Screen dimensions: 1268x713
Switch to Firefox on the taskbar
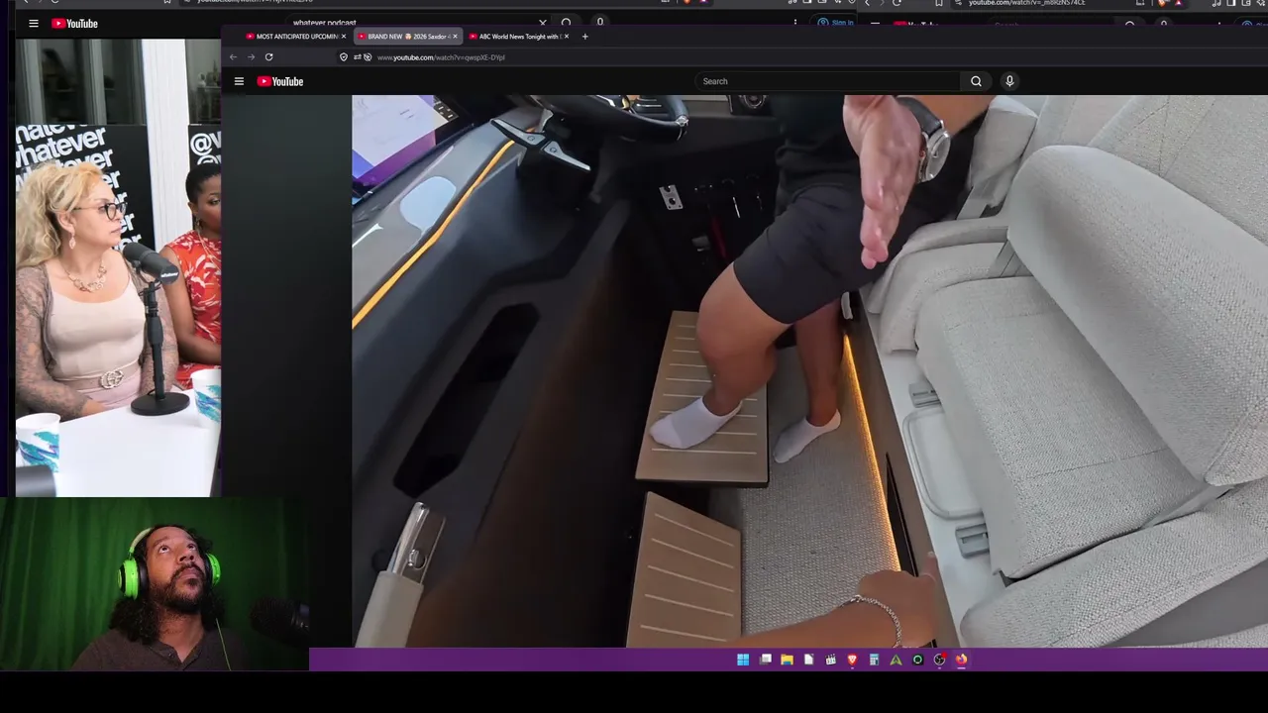pyautogui.click(x=961, y=660)
